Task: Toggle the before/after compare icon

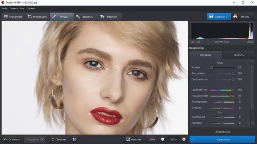Action: pyautogui.click(x=74, y=139)
